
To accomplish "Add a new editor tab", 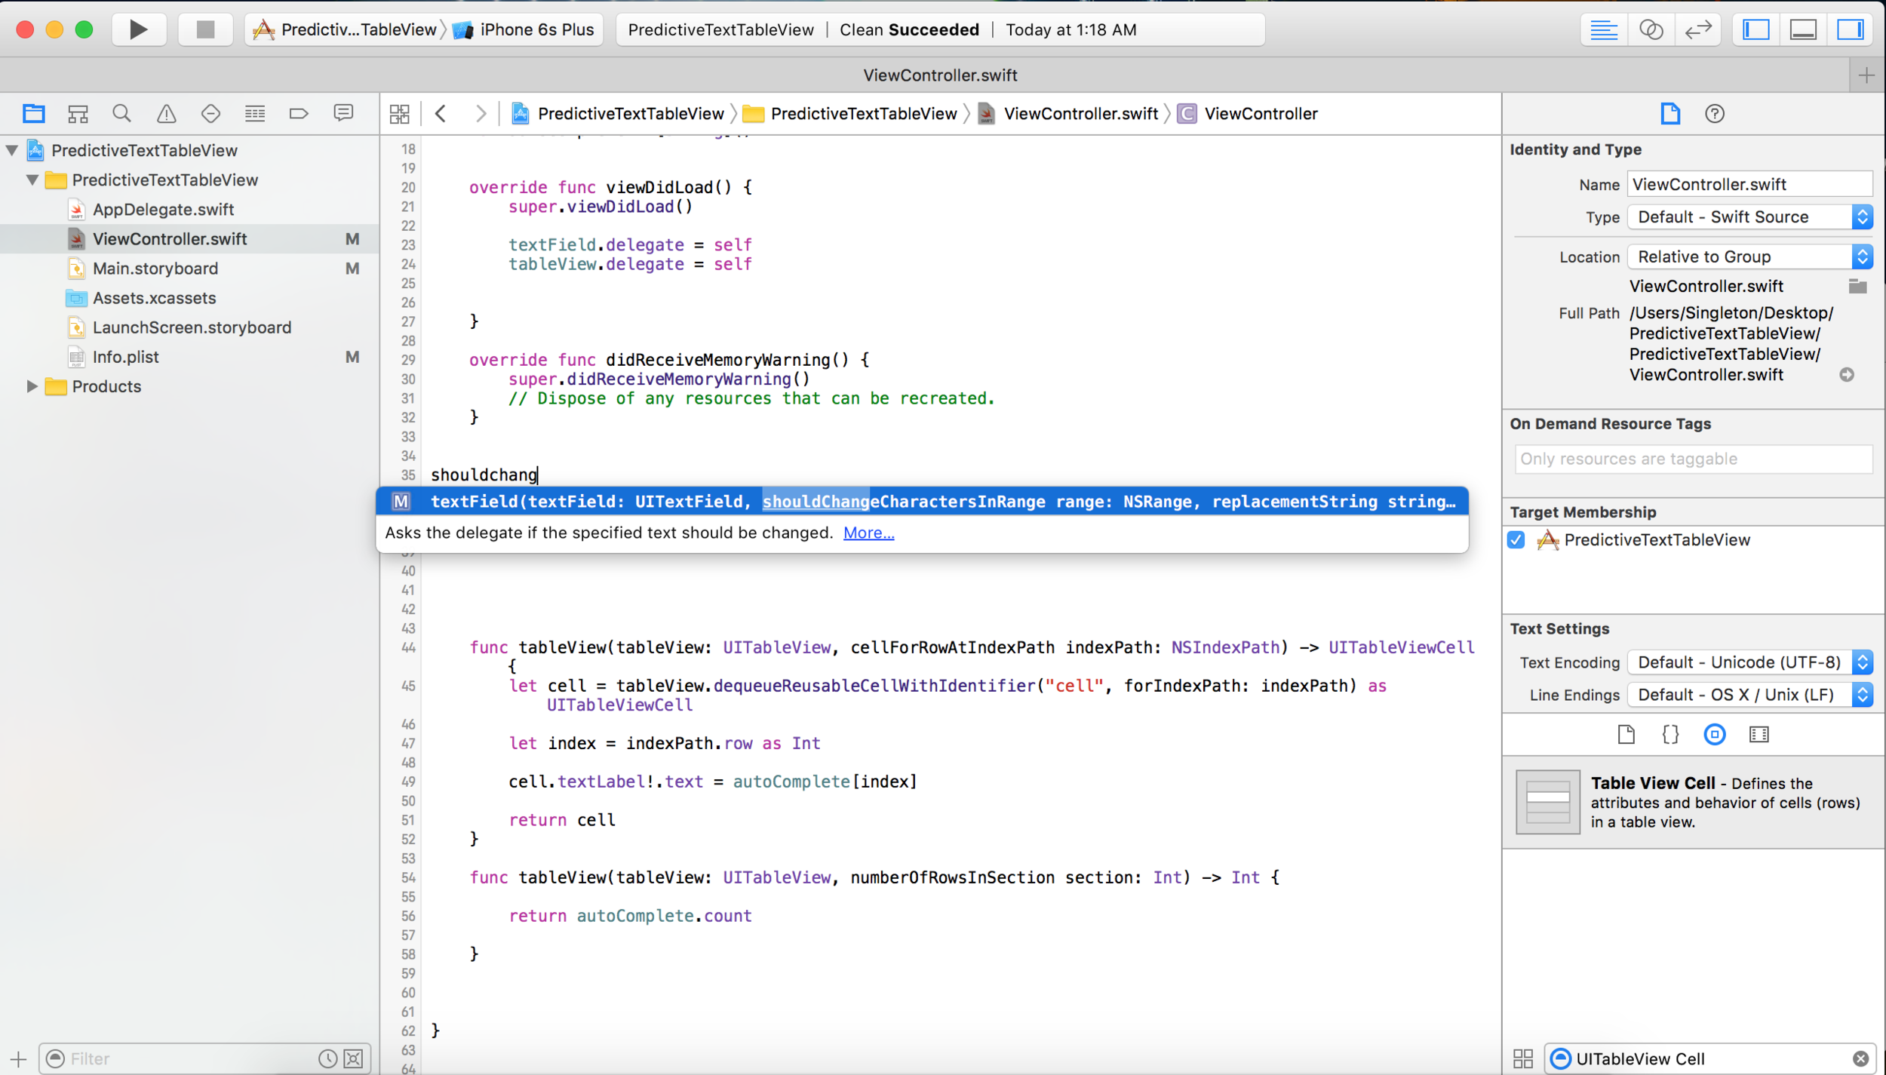I will (1866, 75).
